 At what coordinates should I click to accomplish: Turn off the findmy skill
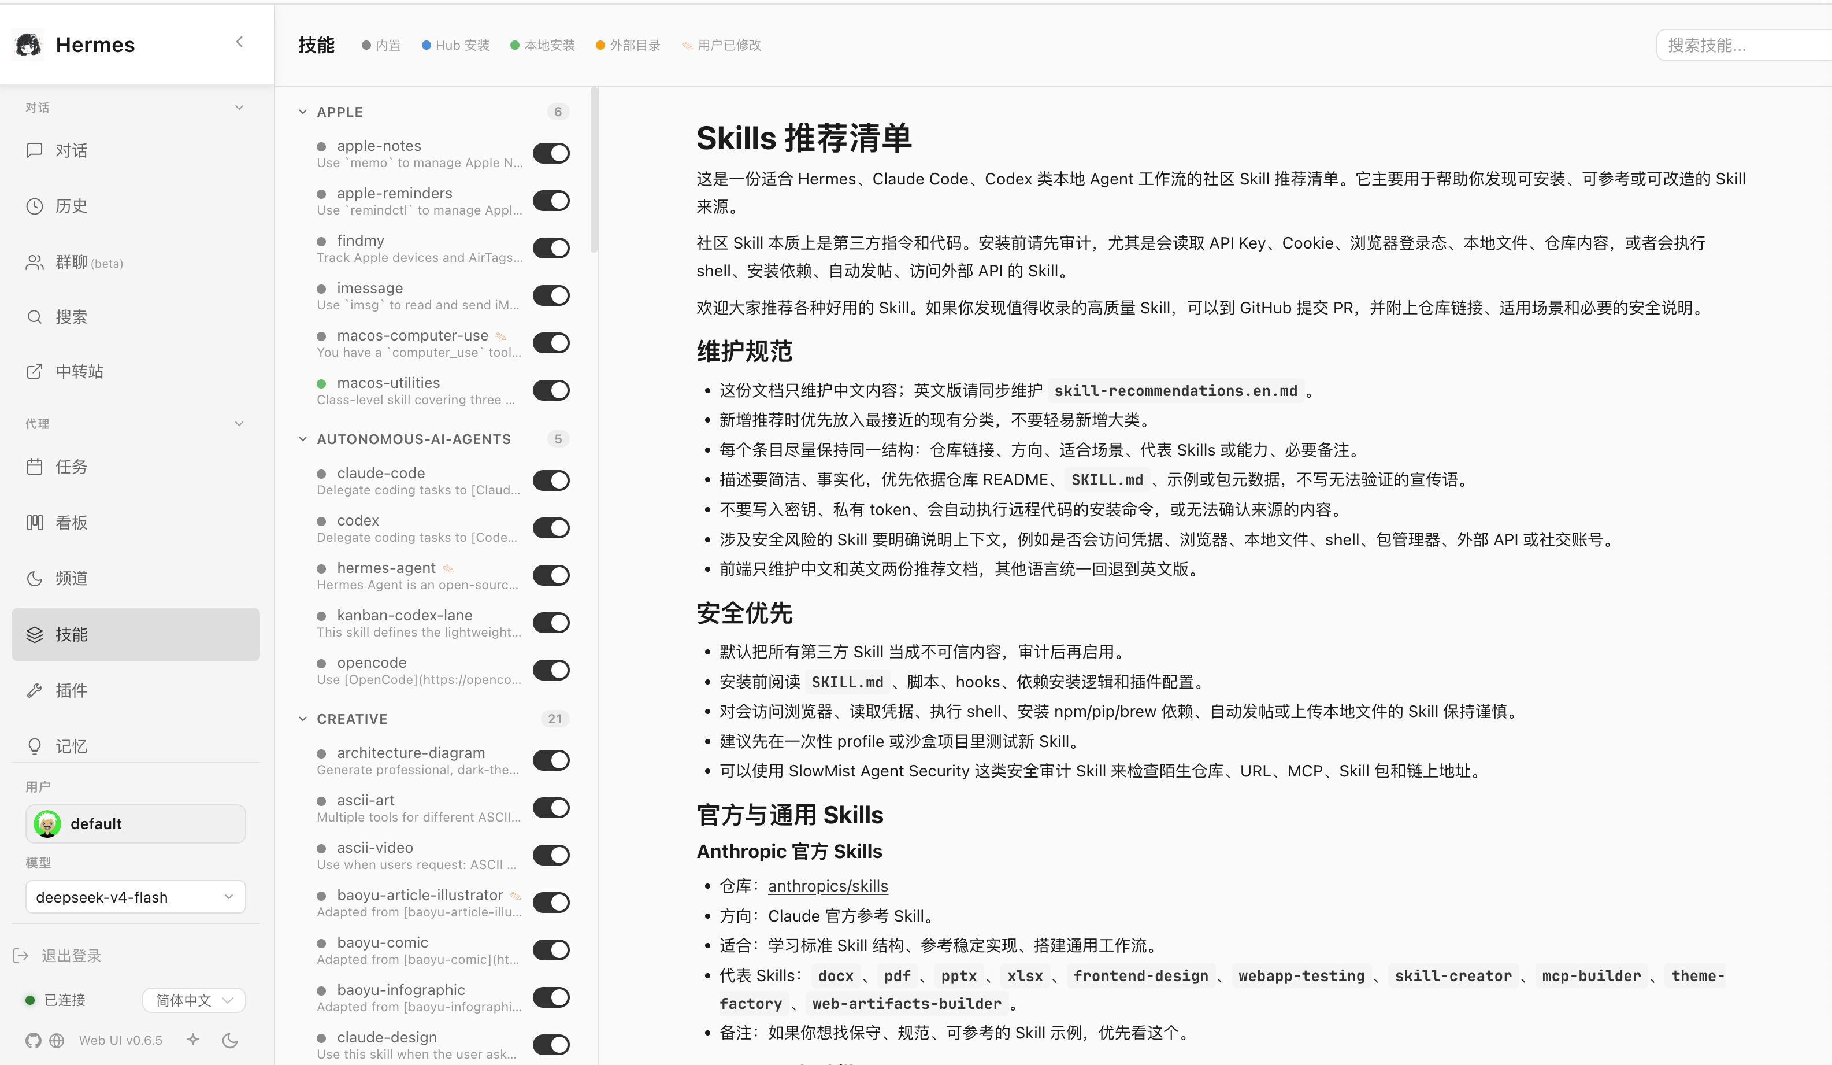(551, 247)
